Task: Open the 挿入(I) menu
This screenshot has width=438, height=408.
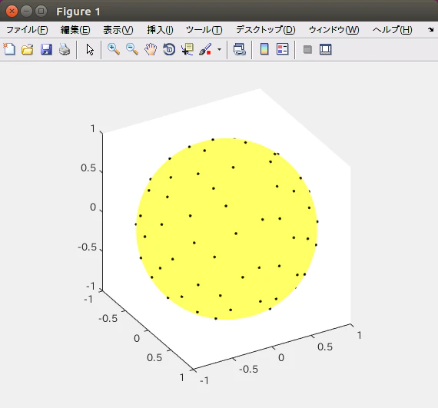Action: [160, 30]
